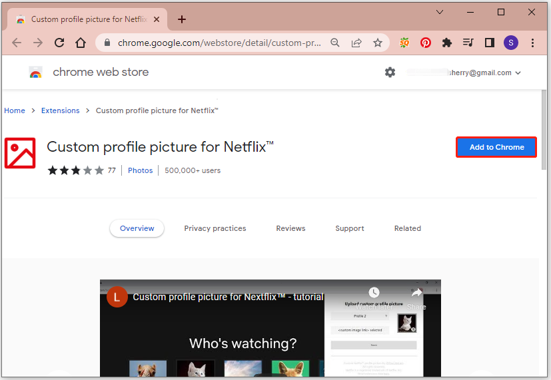Image resolution: width=551 pixels, height=380 pixels.
Task: Open a new tab with plus button
Action: [x=182, y=19]
